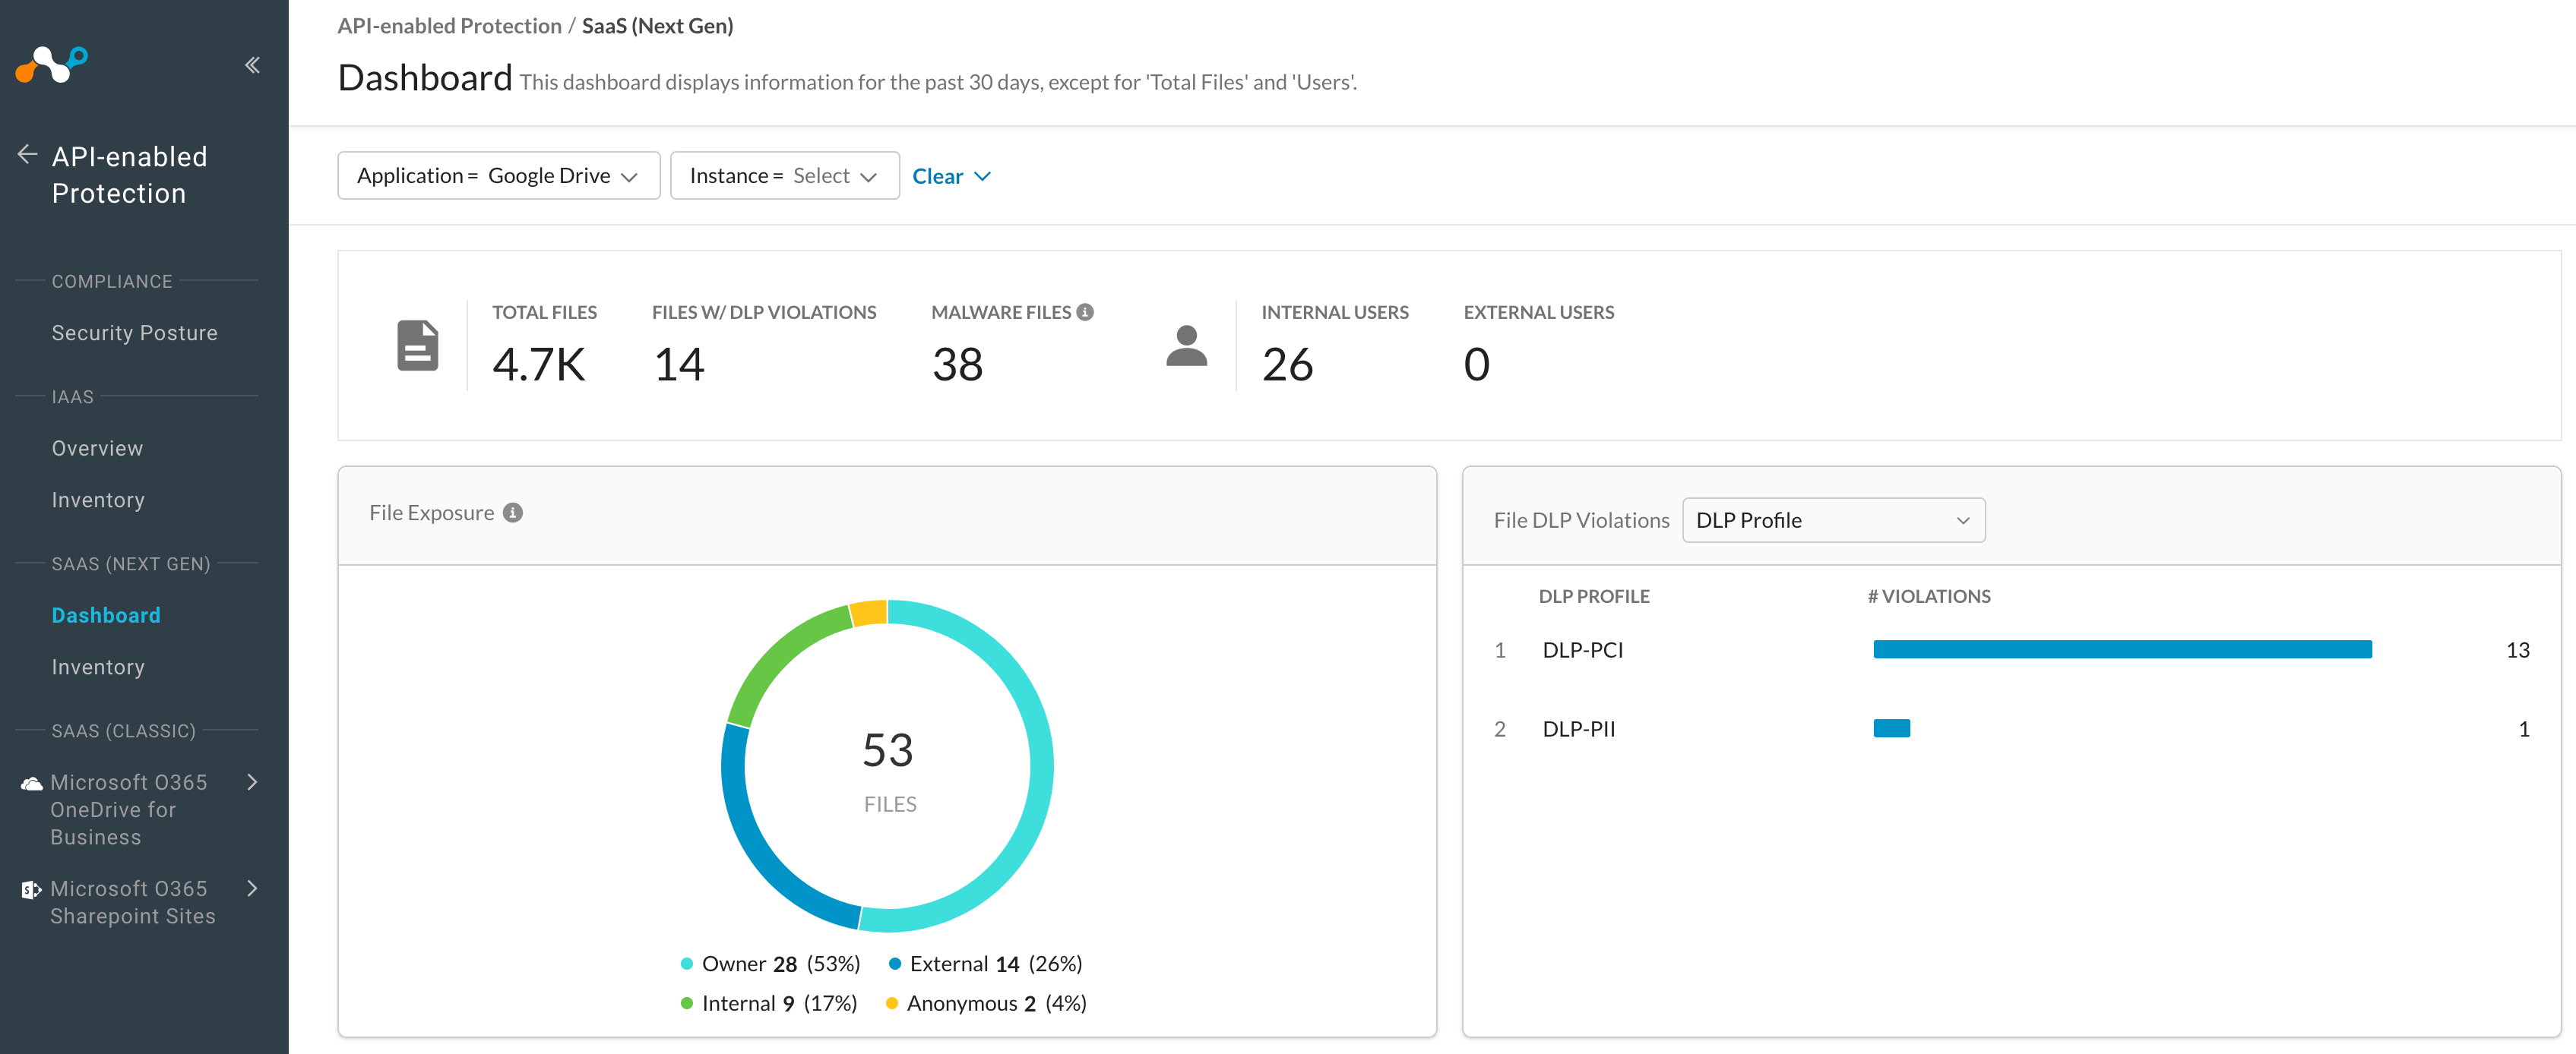Open the Application filter dropdown
Screen dimensions: 2576x1054
pyautogui.click(x=497, y=175)
